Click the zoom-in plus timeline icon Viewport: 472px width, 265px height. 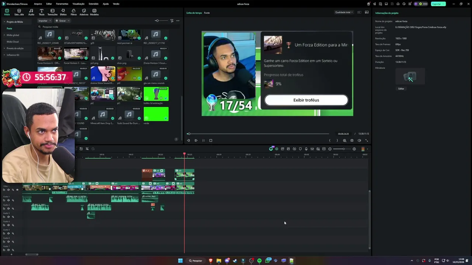(354, 149)
